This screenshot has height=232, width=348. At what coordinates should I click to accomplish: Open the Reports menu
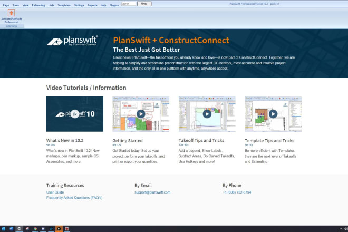92,5
